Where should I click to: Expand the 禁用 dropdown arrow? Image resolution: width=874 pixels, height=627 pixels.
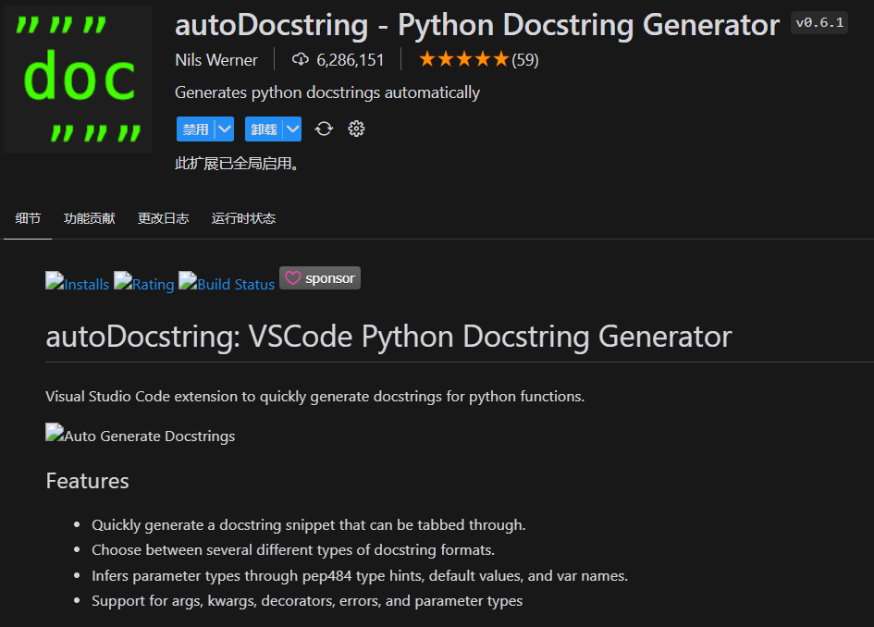click(225, 129)
